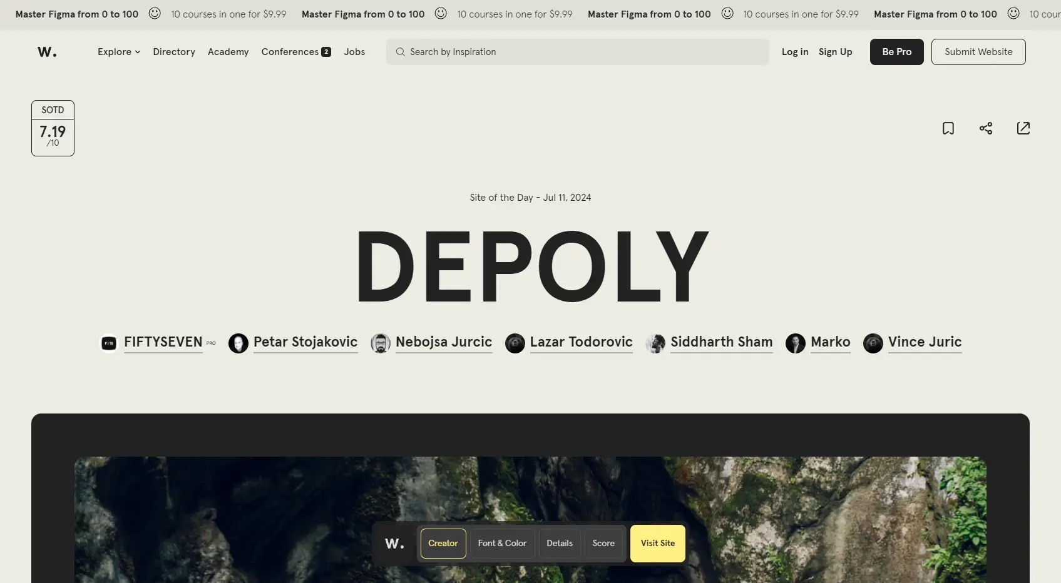Click 'Site of the Day - Jul 11, 2024' text
The image size is (1061, 583).
[x=530, y=198]
